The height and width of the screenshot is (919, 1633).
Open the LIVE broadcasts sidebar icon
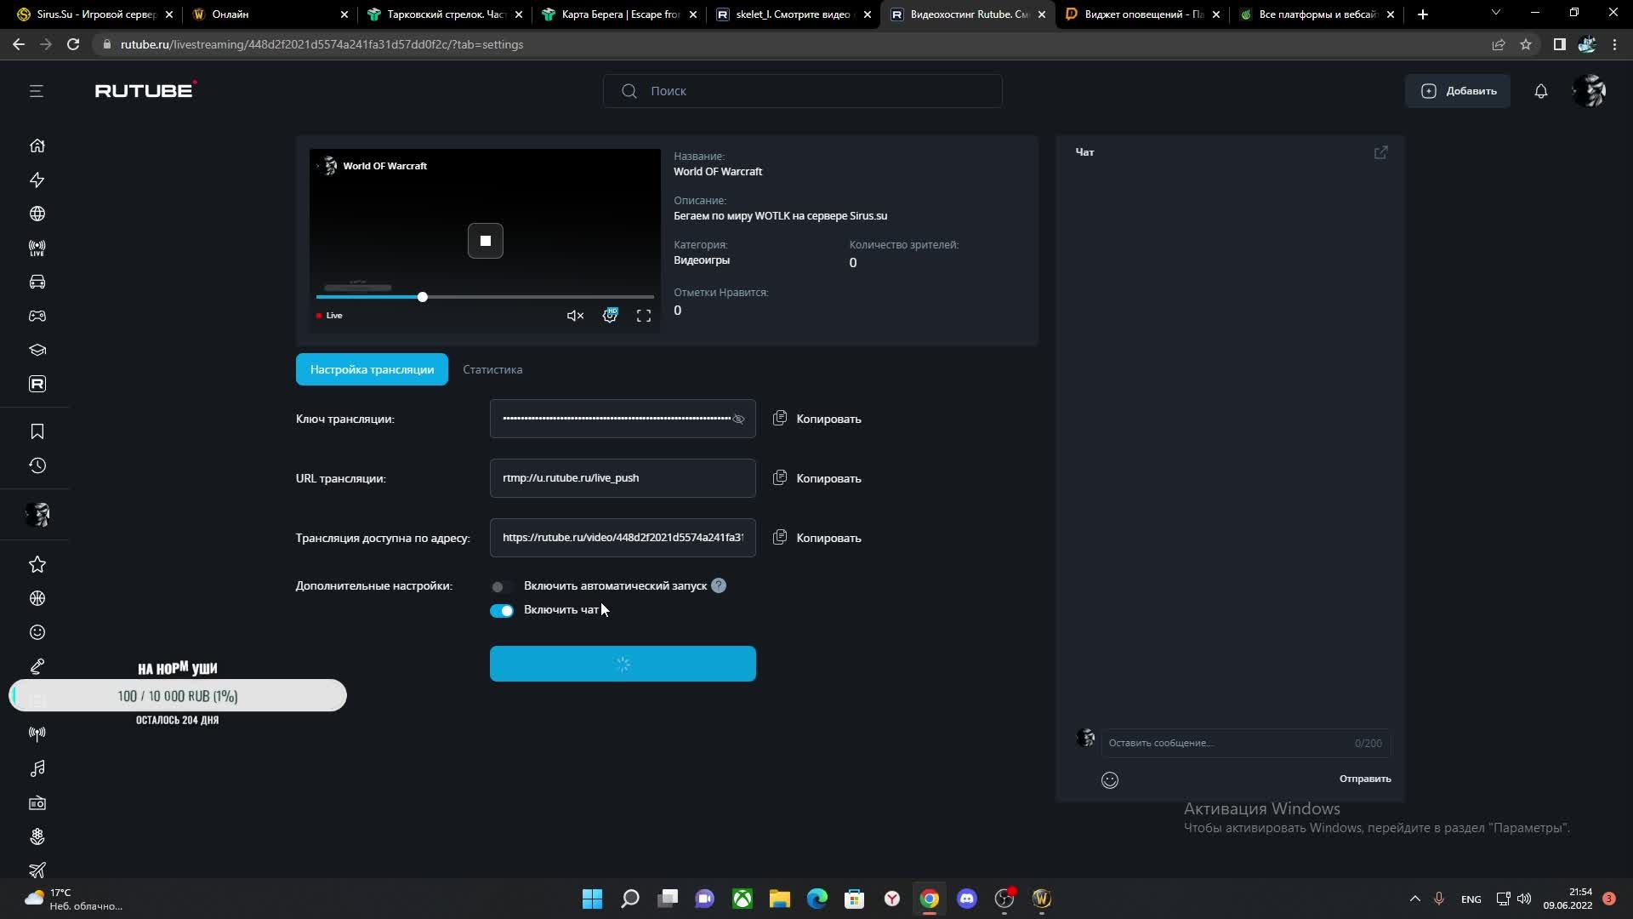[x=37, y=248]
